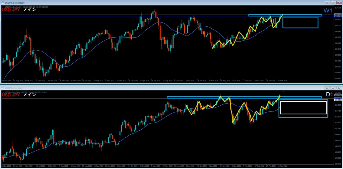The height and width of the screenshot is (169, 343).
Task: Click 151.090 on the Daily price scale
Action: pos(338,128)
